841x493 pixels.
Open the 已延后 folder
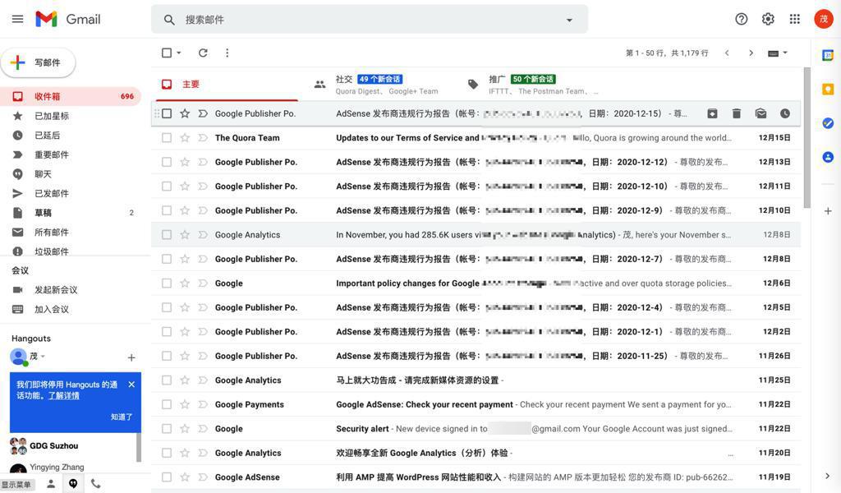tap(71, 136)
